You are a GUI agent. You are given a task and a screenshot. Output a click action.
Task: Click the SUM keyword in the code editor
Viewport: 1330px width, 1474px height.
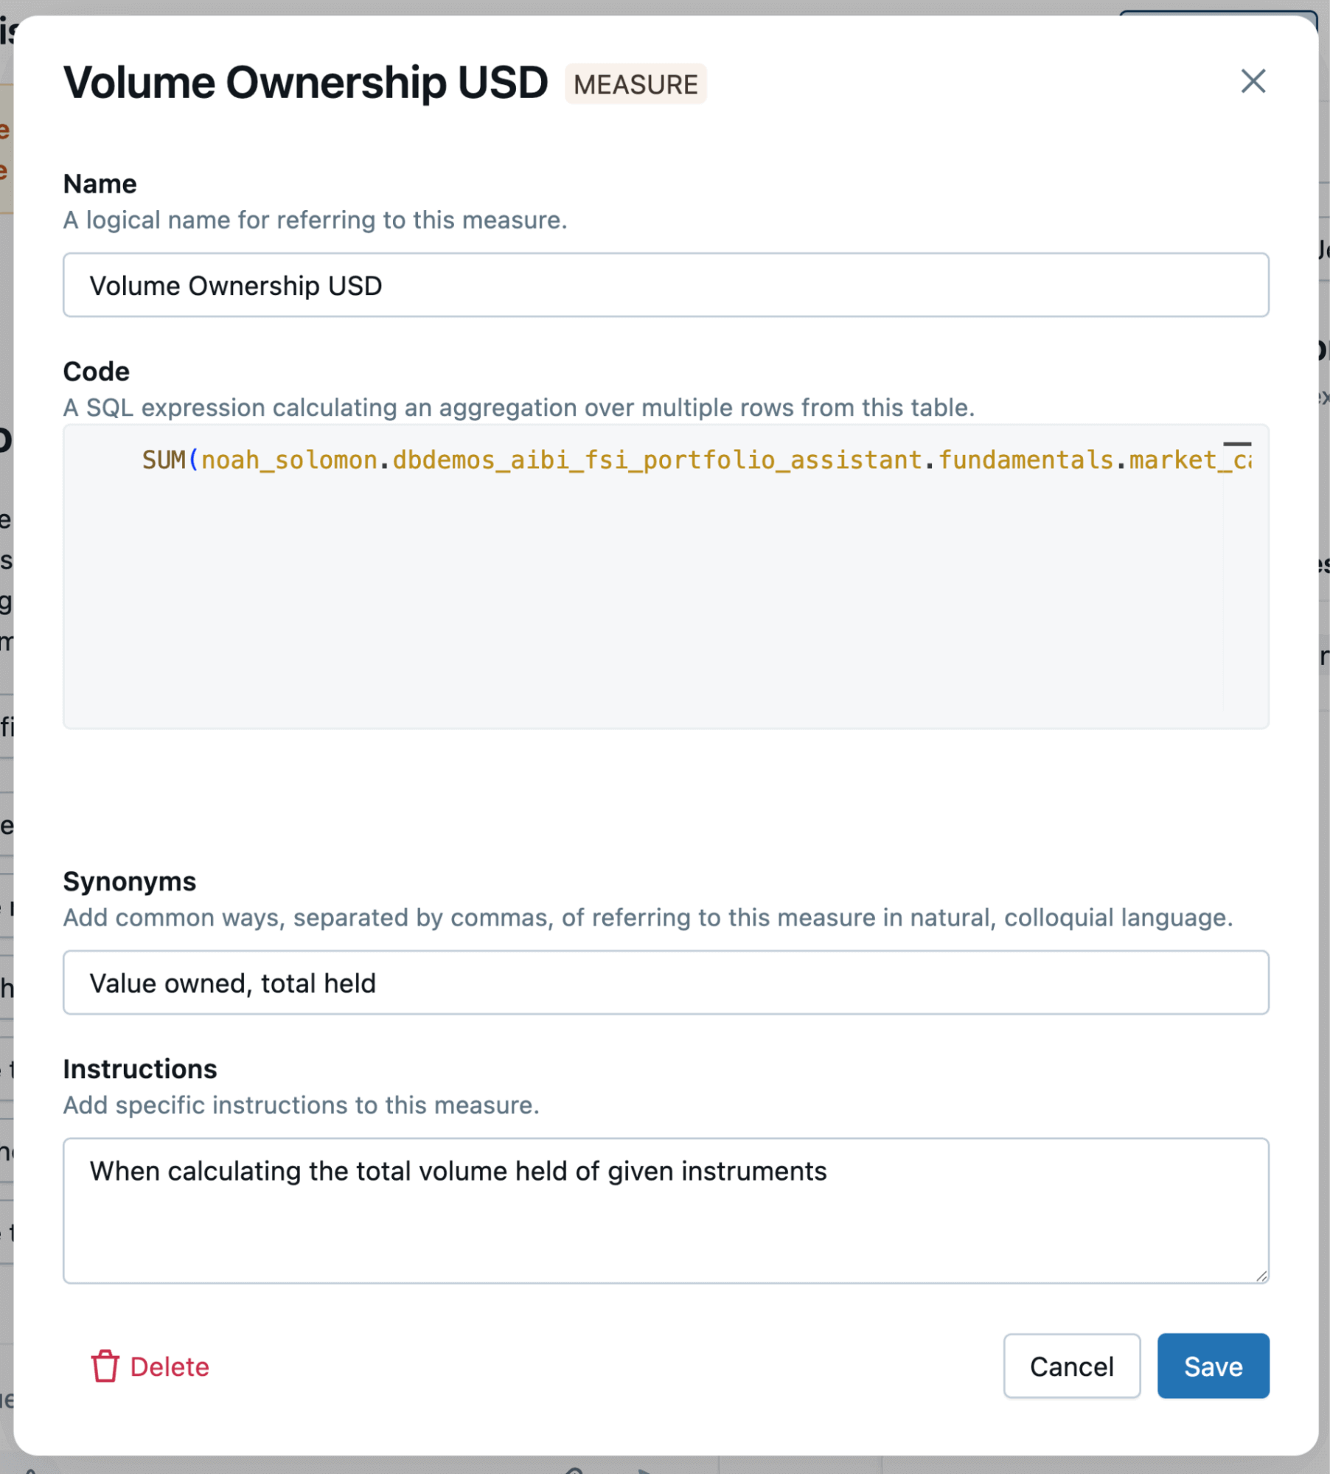point(164,459)
